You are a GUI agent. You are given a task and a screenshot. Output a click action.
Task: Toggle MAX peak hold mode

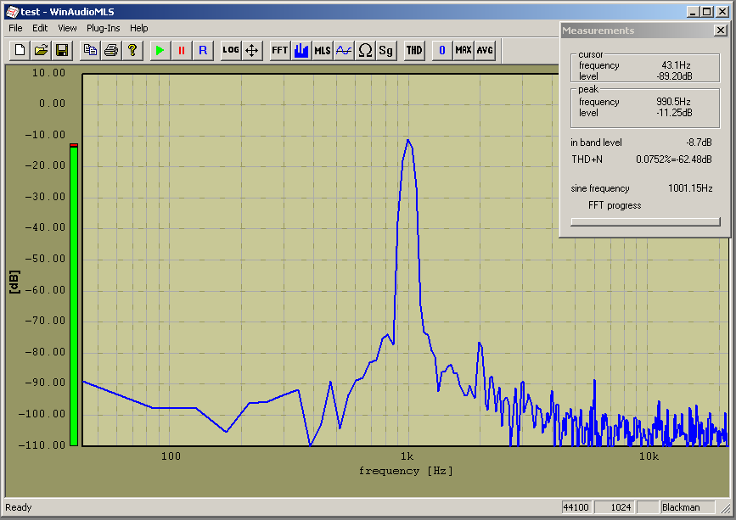pos(464,50)
